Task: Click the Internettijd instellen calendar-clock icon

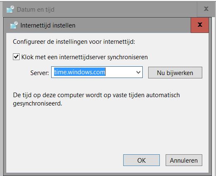Action: tap(14, 25)
